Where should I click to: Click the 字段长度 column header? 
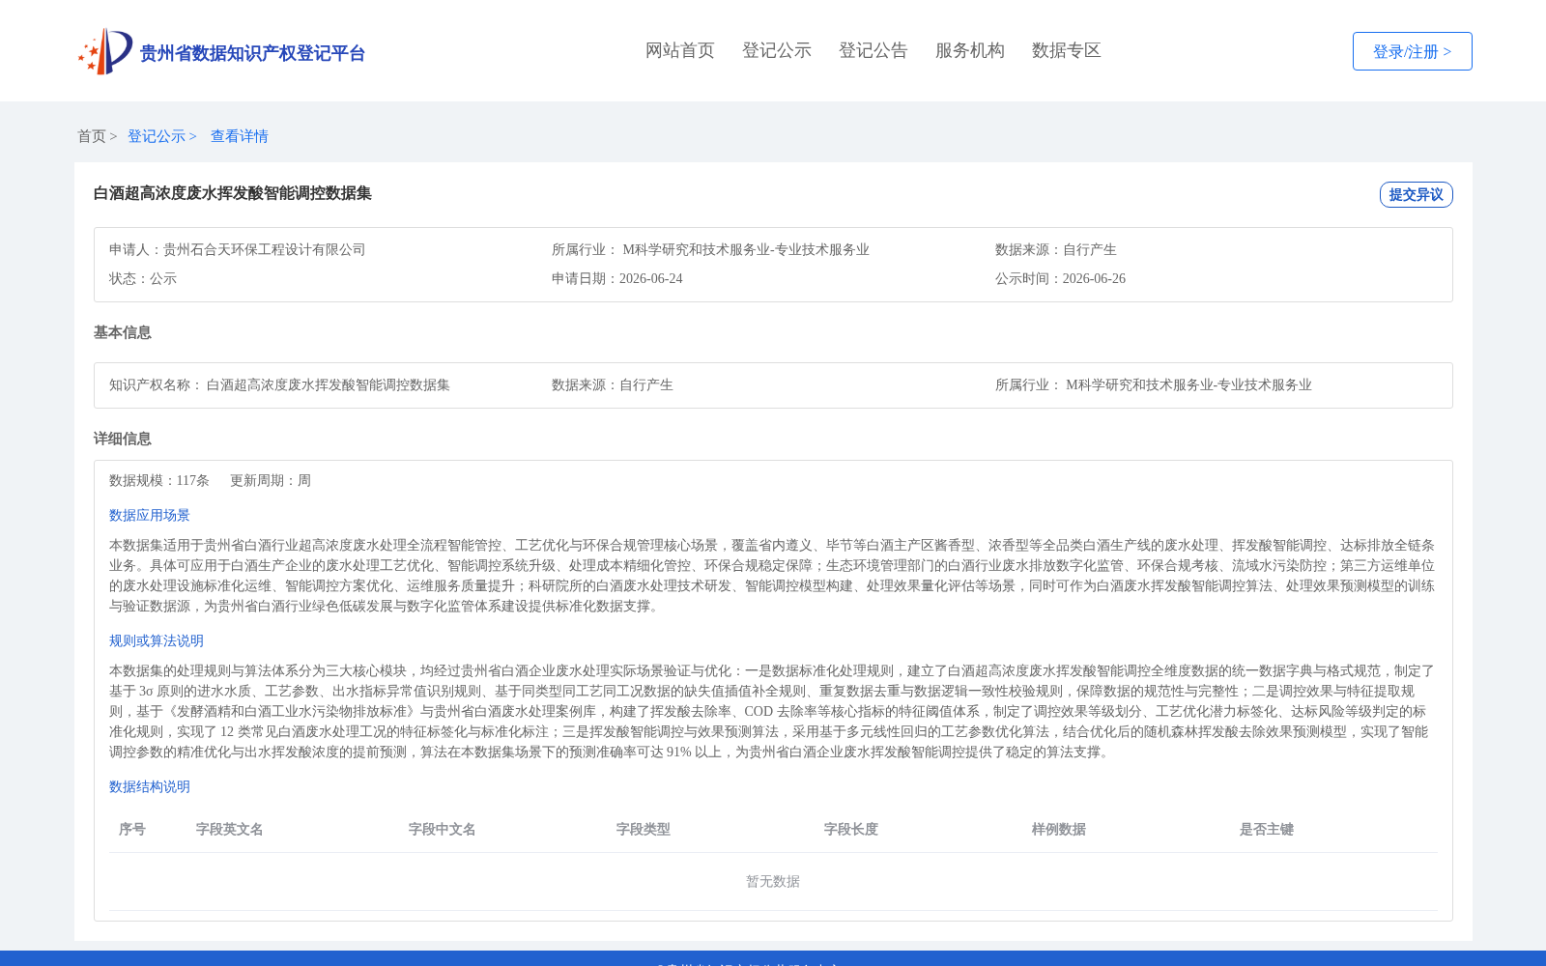851,829
